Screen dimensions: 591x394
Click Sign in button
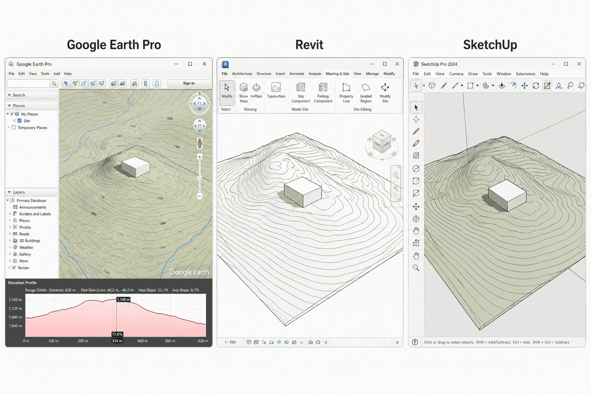tap(189, 83)
